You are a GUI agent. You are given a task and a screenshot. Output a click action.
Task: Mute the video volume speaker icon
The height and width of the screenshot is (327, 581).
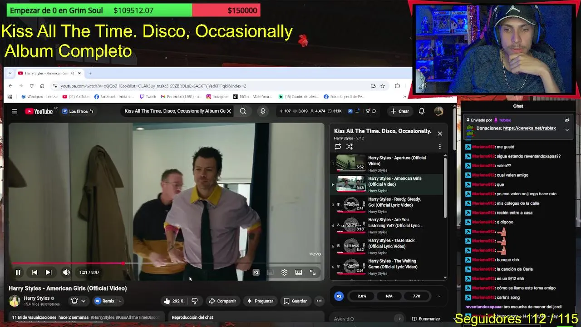(66, 272)
